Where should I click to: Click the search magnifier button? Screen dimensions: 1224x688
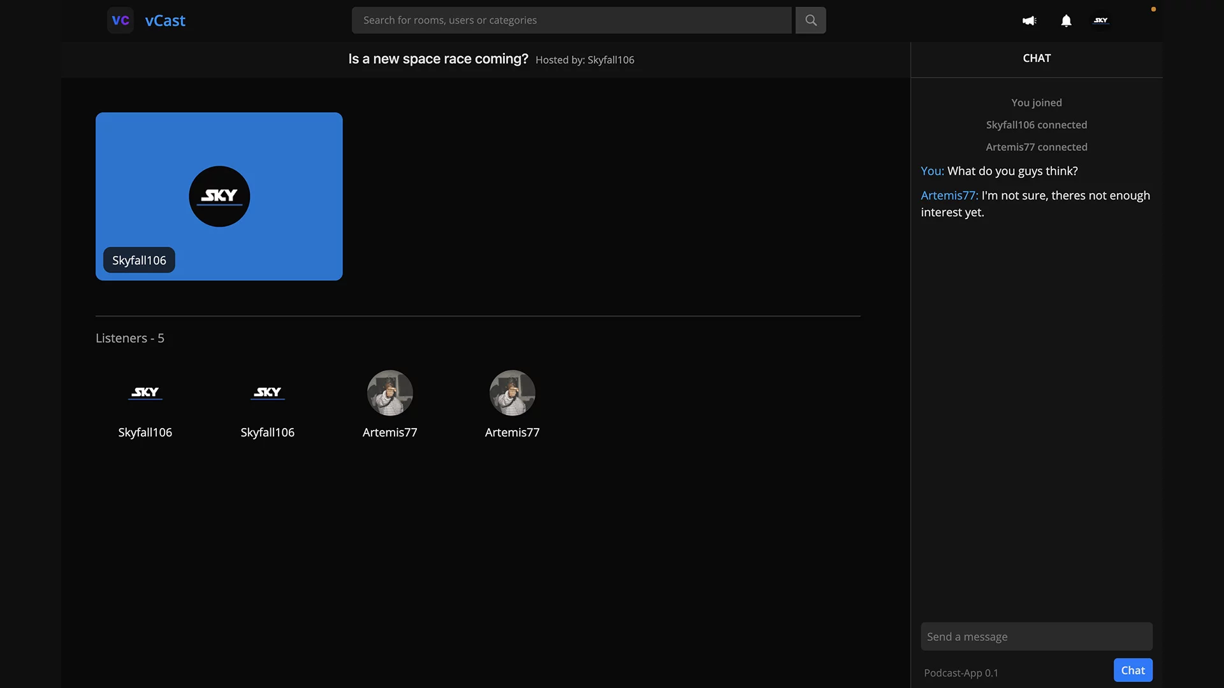(810, 20)
